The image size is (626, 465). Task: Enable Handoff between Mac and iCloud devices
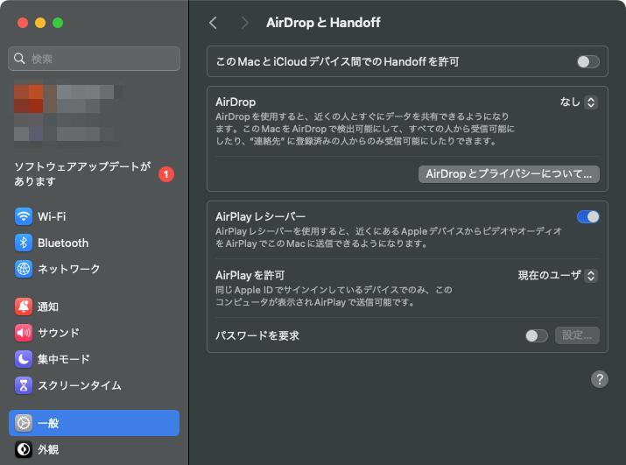(587, 62)
